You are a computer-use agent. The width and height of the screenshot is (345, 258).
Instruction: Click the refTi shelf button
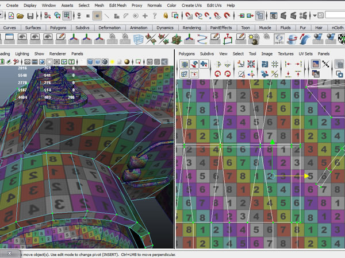(279, 39)
